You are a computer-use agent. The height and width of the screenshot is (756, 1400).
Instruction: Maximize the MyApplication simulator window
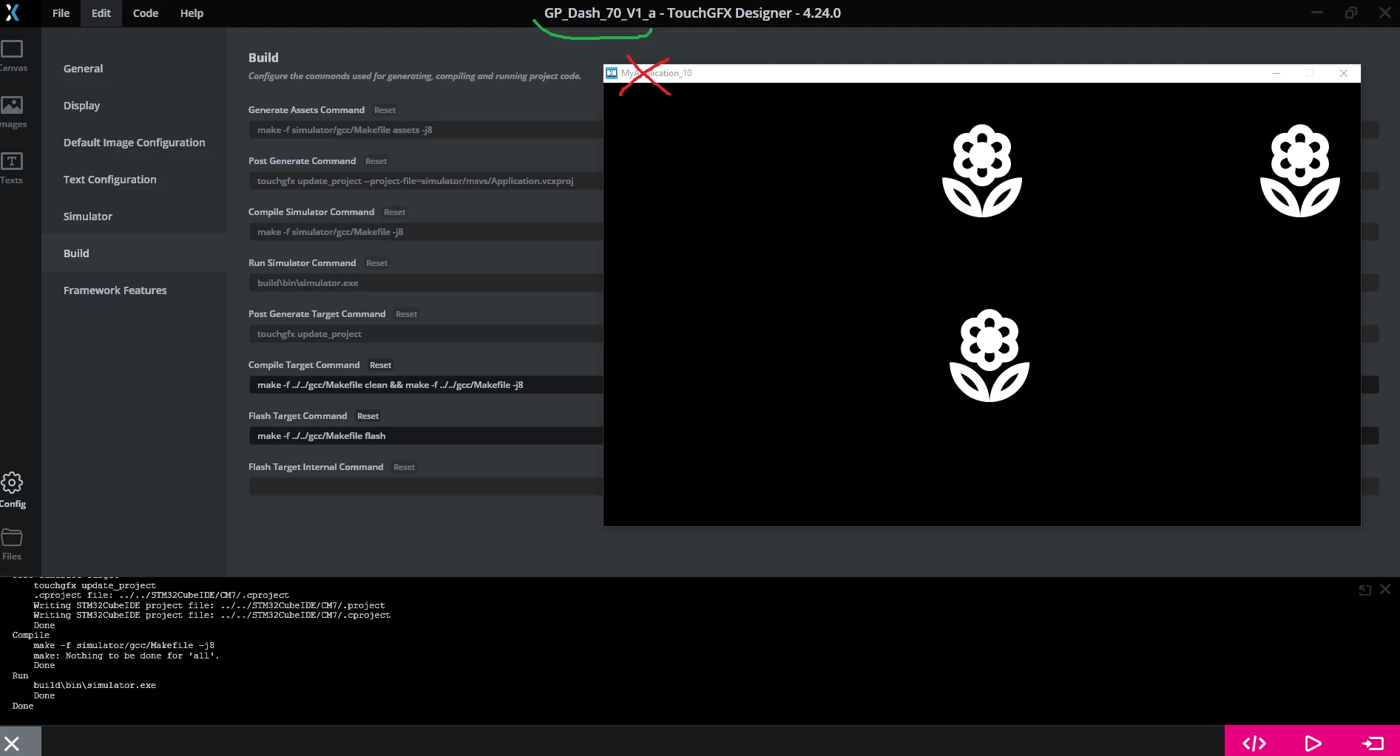click(1310, 73)
